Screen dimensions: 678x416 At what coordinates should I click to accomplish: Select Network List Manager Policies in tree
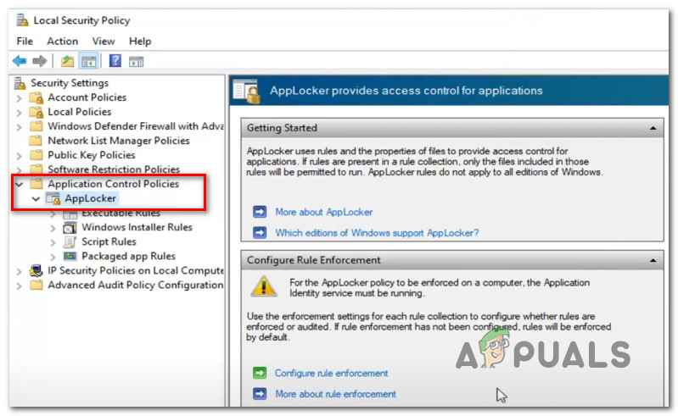pos(118,141)
